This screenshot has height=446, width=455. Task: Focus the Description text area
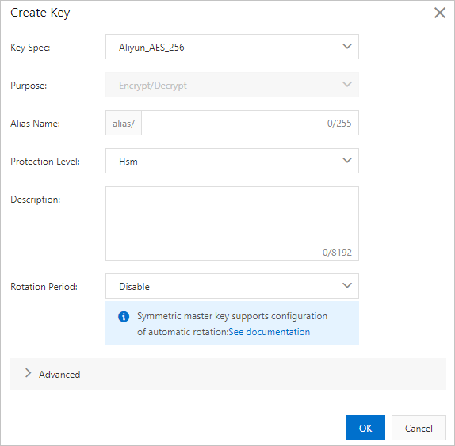232,223
